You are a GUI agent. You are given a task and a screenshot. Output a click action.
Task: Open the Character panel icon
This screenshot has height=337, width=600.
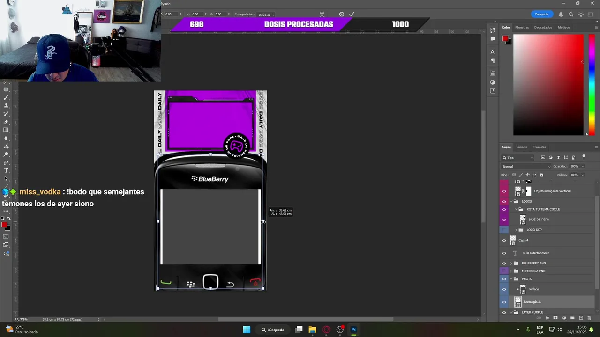tap(493, 51)
